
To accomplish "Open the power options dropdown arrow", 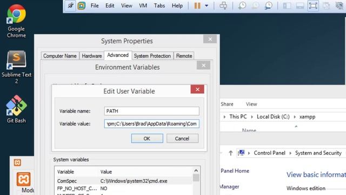I will tap(207, 6).
